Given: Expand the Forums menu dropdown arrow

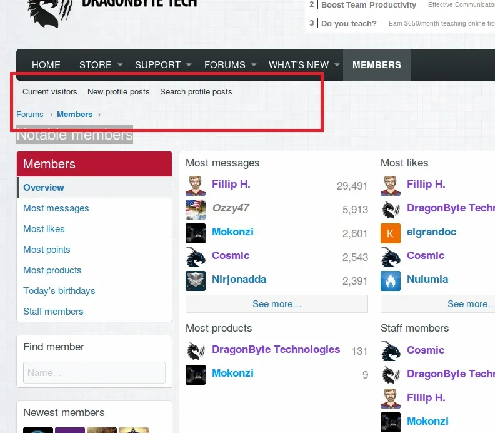Looking at the screenshot, I should point(254,65).
